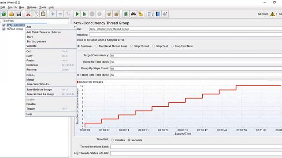
Task: Select the Stop Test radio button
Action: tap(154, 46)
